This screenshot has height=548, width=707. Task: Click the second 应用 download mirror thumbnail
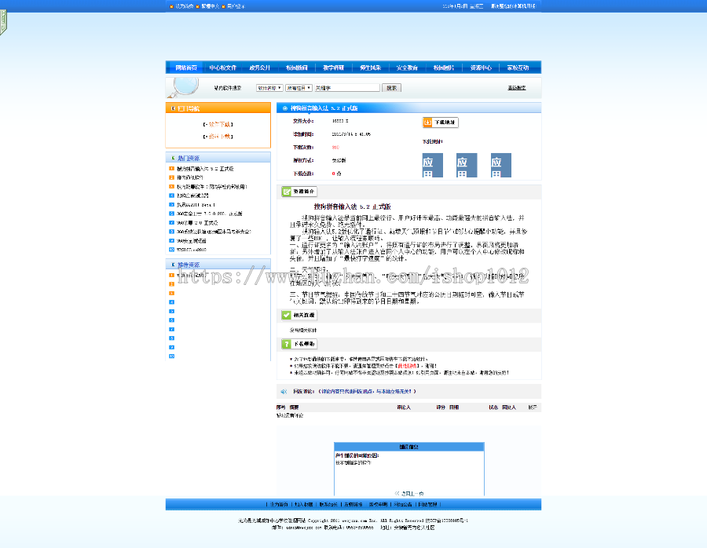pos(467,165)
